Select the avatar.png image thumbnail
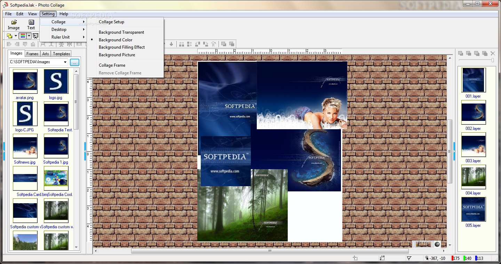This screenshot has height=264, width=501. [25, 81]
